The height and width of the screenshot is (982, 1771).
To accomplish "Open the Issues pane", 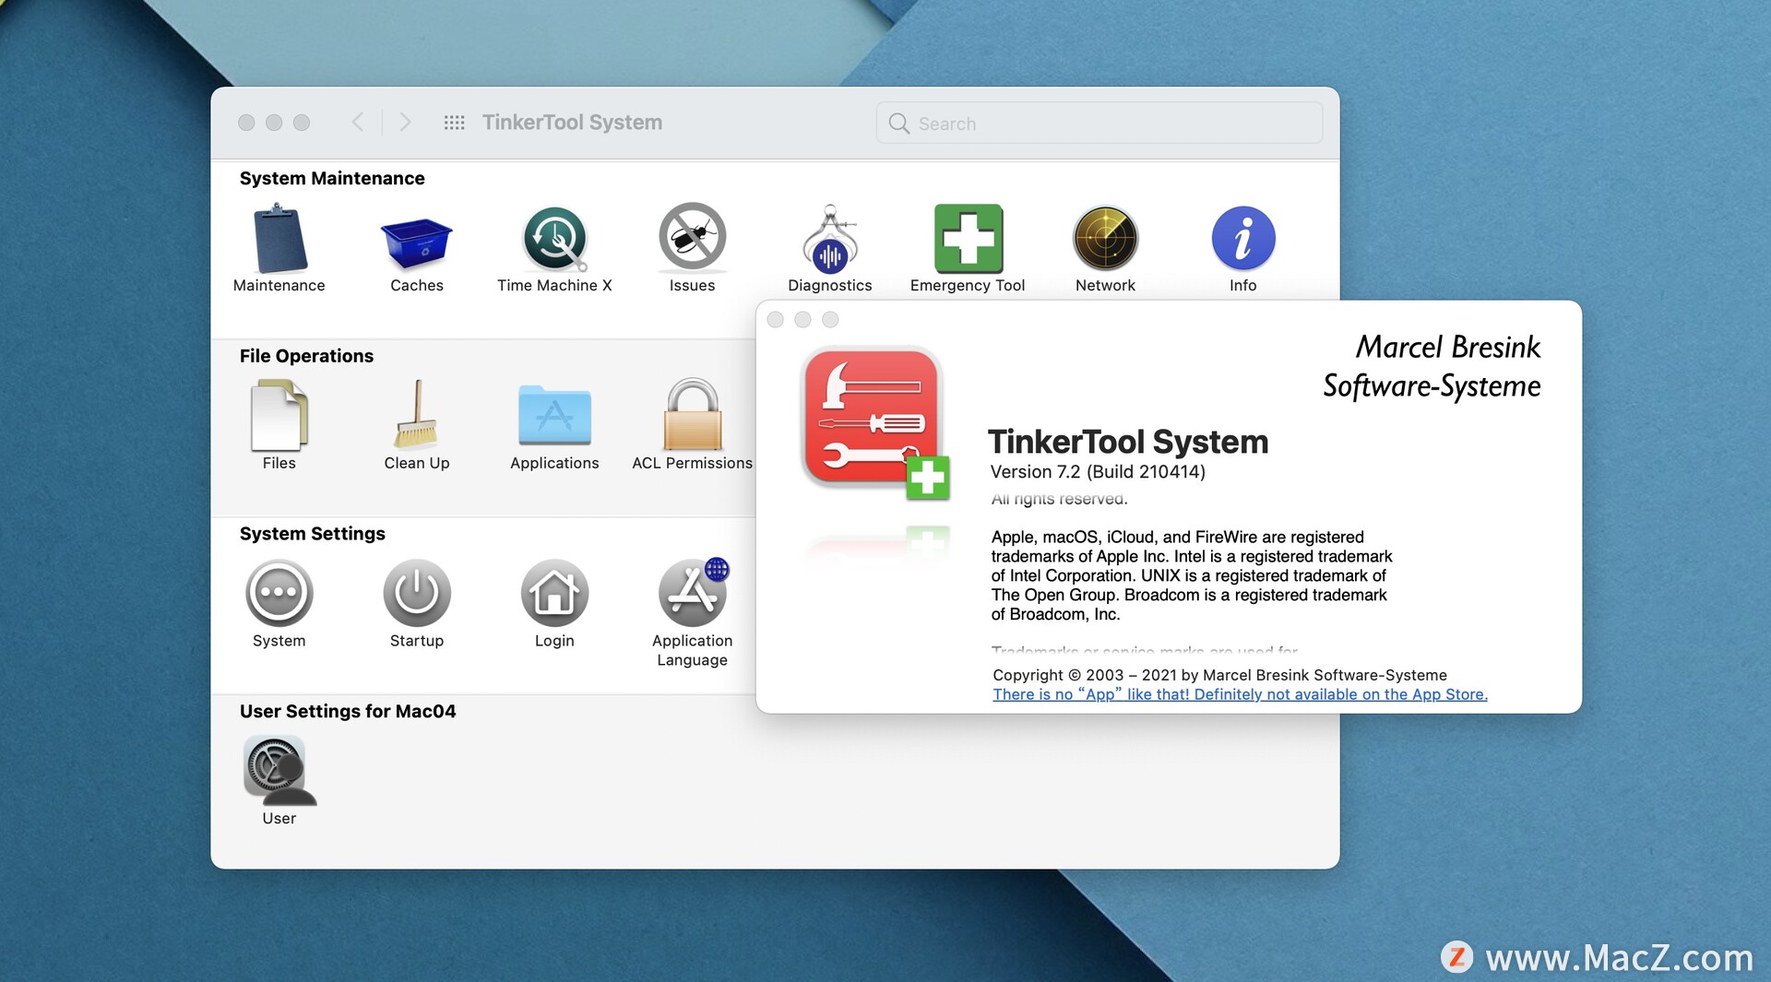I will point(692,247).
